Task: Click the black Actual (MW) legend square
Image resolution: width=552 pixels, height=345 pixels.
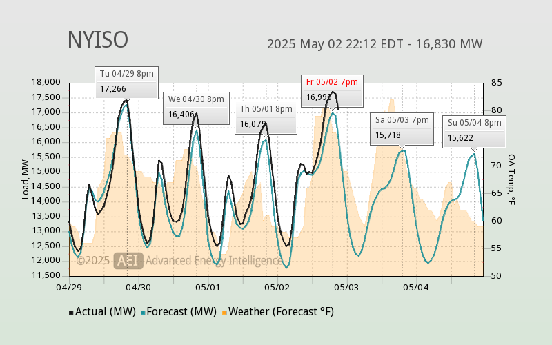Action: pos(71,313)
